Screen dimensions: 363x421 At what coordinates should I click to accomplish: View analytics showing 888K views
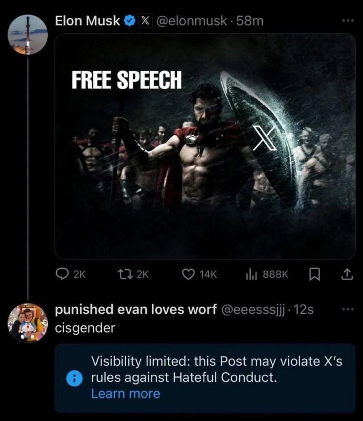click(x=264, y=274)
